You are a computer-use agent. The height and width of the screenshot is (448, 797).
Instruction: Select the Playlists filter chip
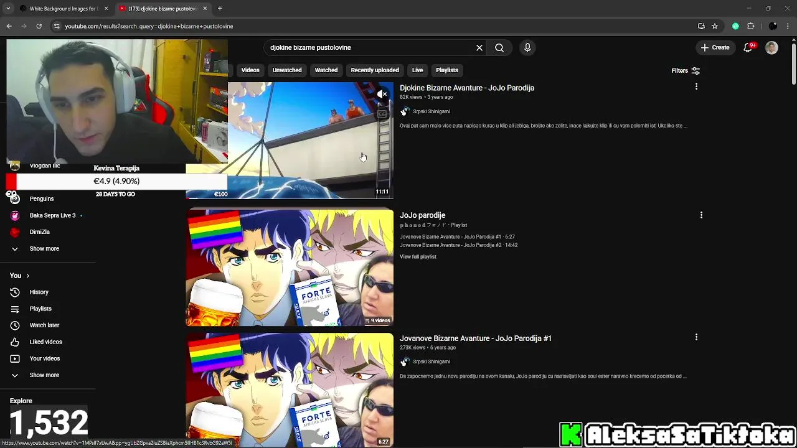[x=447, y=70]
